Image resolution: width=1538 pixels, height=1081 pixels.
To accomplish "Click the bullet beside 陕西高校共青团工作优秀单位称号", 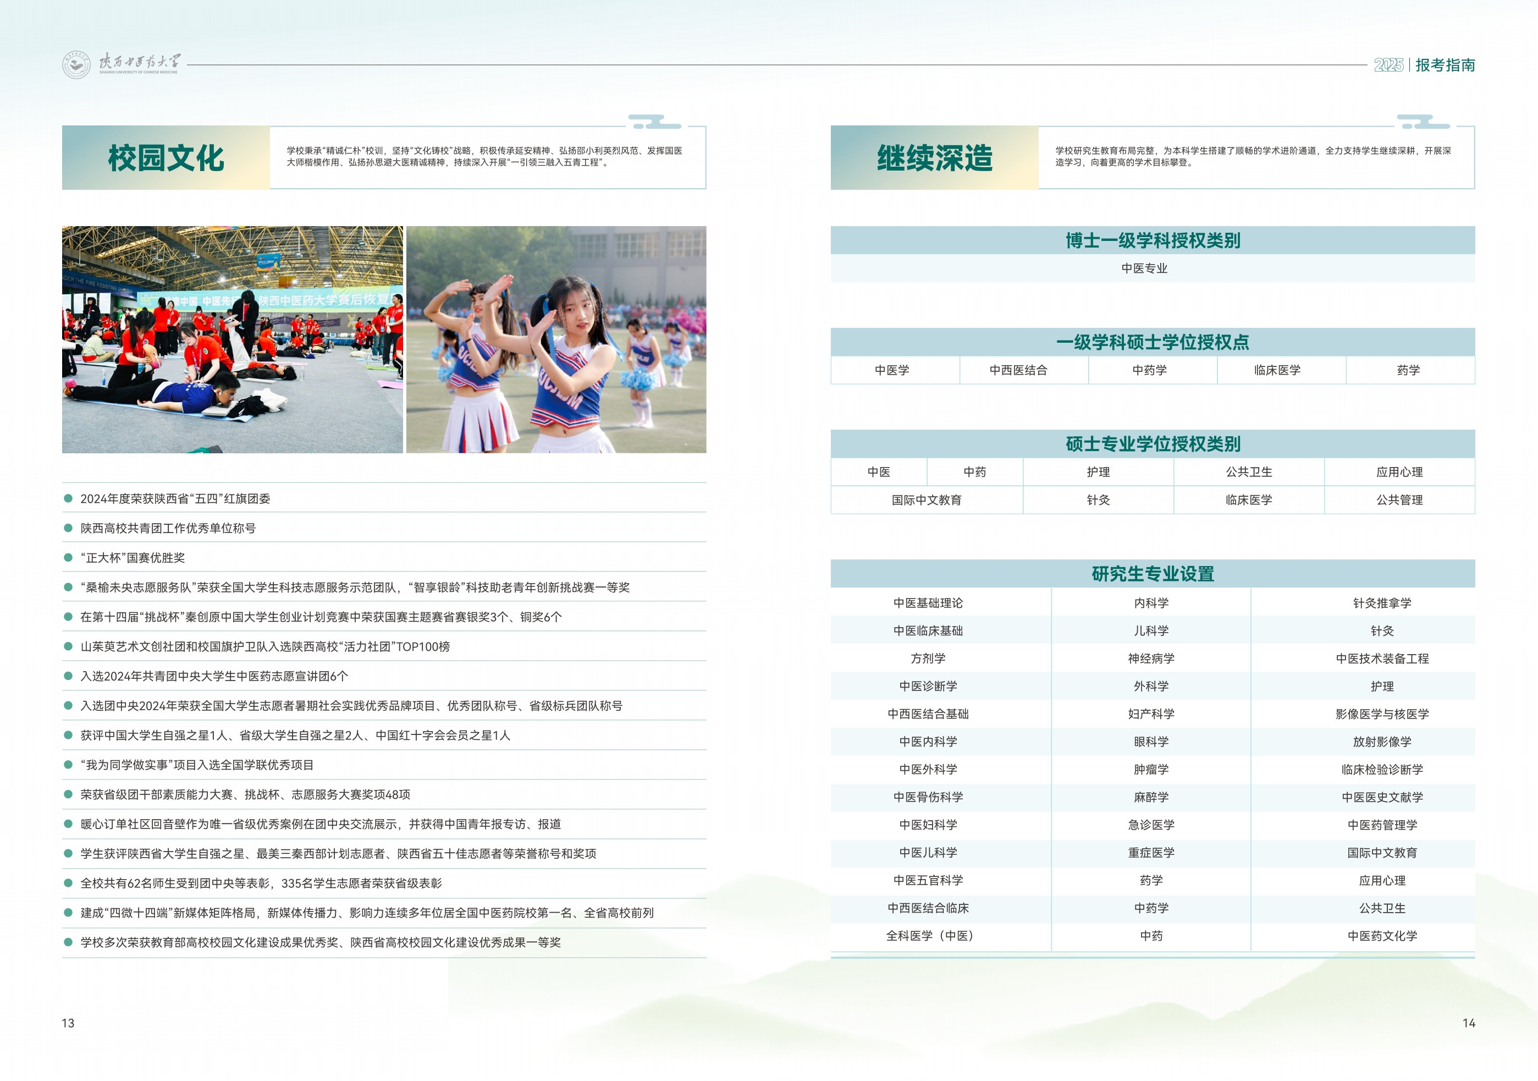I will pos(68,528).
